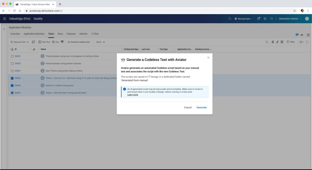The image size is (312, 170).
Task: Click the global search icon in header
Action: click(x=230, y=19)
